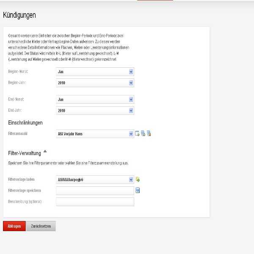Click the Abfragen button
Screen dimensions: 254x254
(x=14, y=226)
